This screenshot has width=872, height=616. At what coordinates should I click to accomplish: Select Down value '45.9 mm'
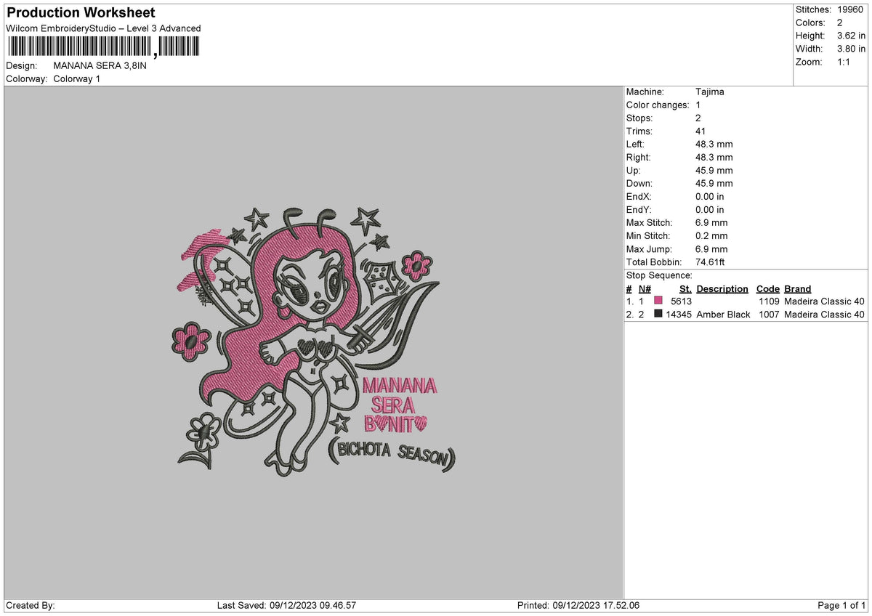tap(714, 183)
